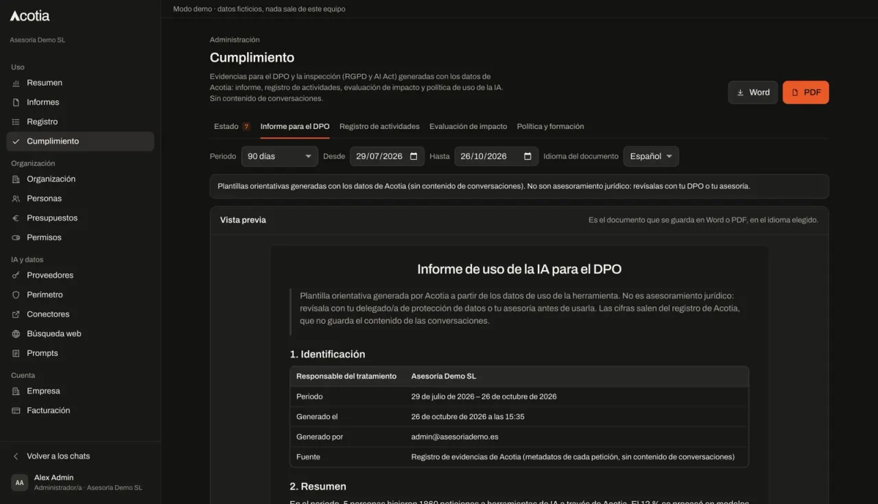This screenshot has height=504, width=878.
Task: Click the '2. Resumen' heading
Action: (318, 487)
